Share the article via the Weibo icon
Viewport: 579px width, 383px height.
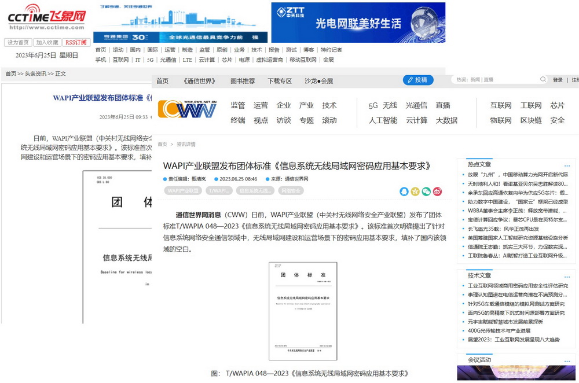click(437, 191)
